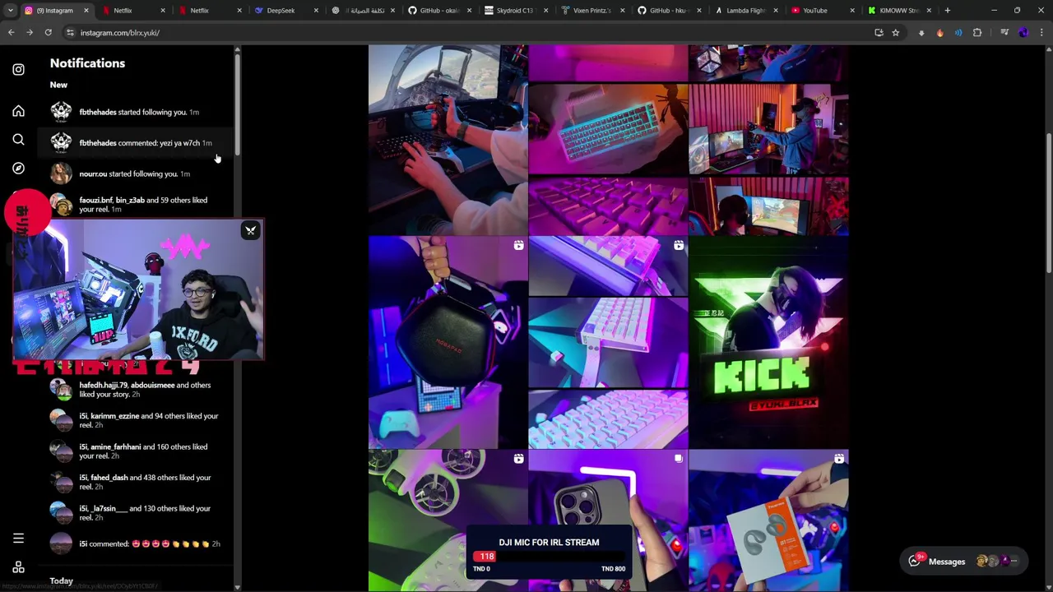Switch to the Skydroid C13 tab
Screen dimensions: 1053x592
pyautogui.click(x=517, y=11)
